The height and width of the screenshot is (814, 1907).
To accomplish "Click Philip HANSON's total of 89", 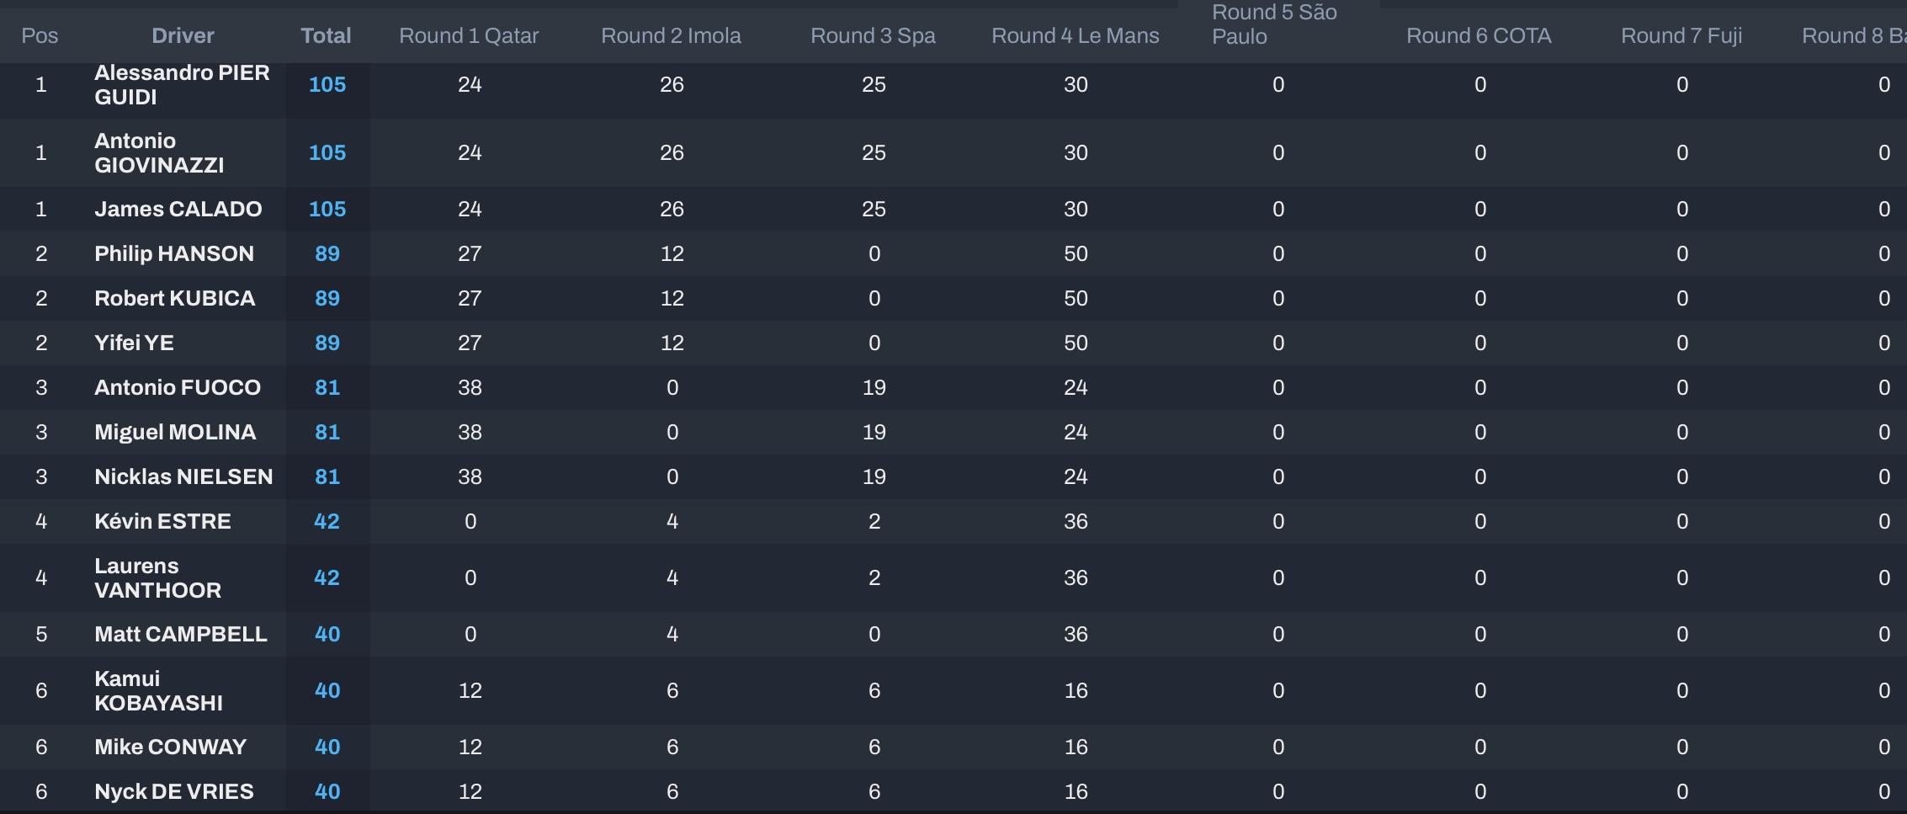I will 327,253.
